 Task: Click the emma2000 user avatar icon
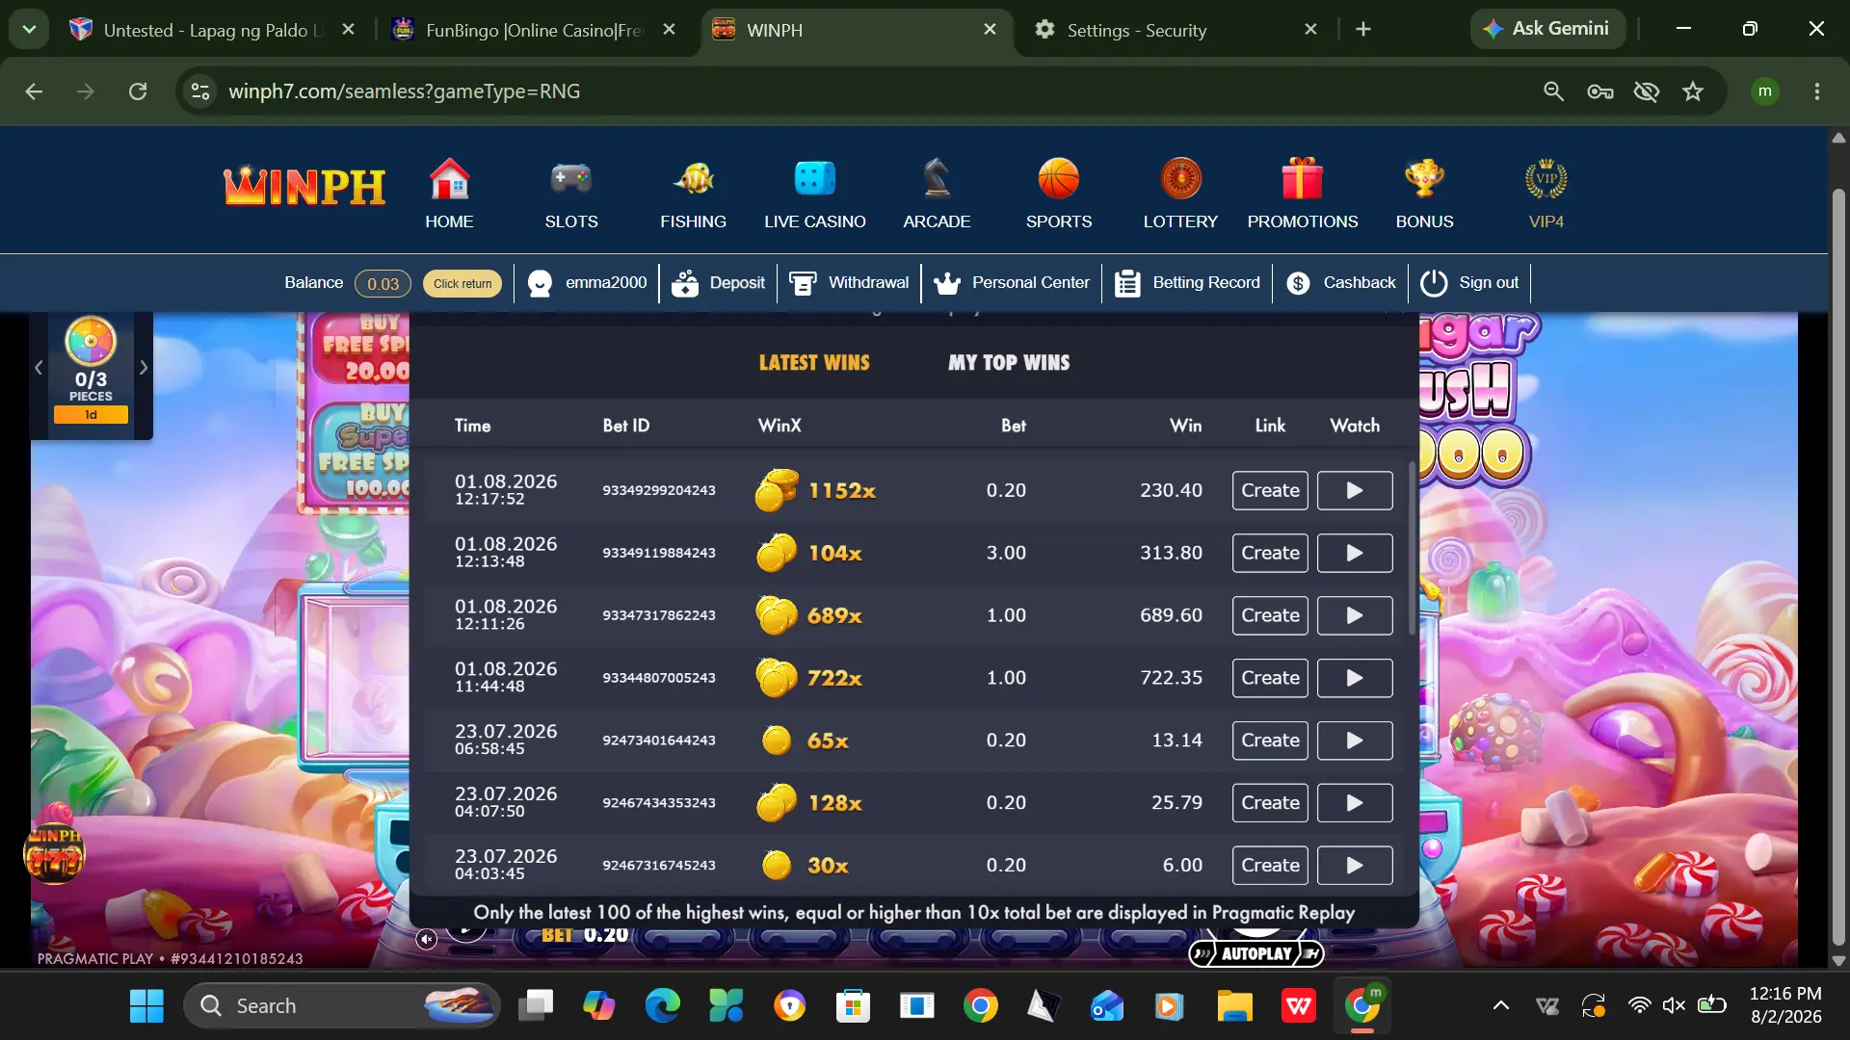click(540, 283)
